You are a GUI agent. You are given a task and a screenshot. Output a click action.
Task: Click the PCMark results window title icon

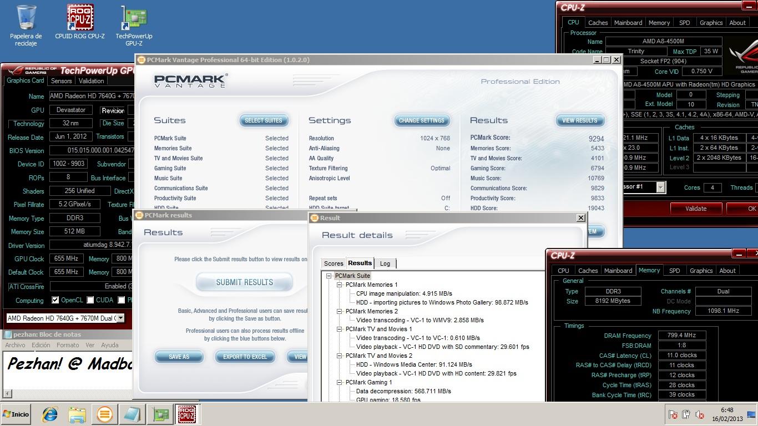tap(140, 215)
